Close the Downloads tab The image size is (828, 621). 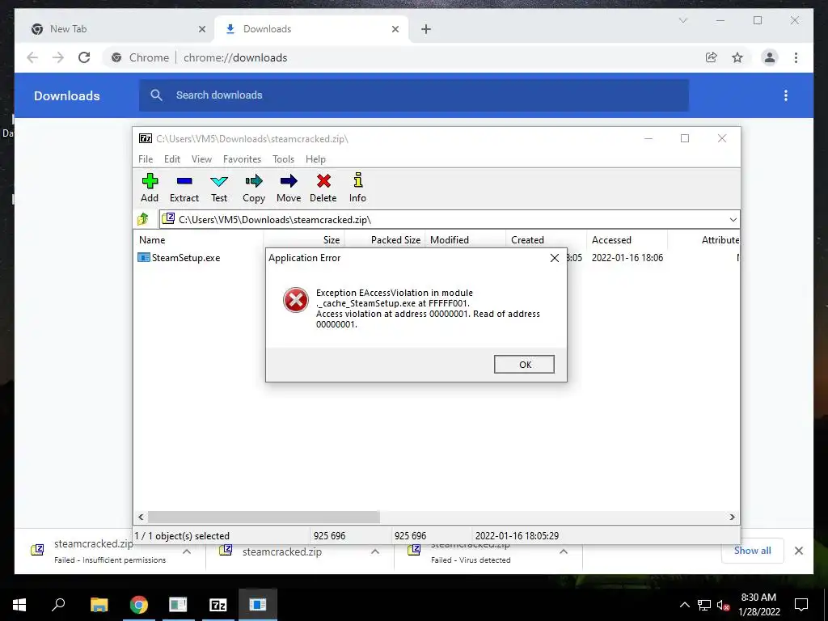(395, 30)
